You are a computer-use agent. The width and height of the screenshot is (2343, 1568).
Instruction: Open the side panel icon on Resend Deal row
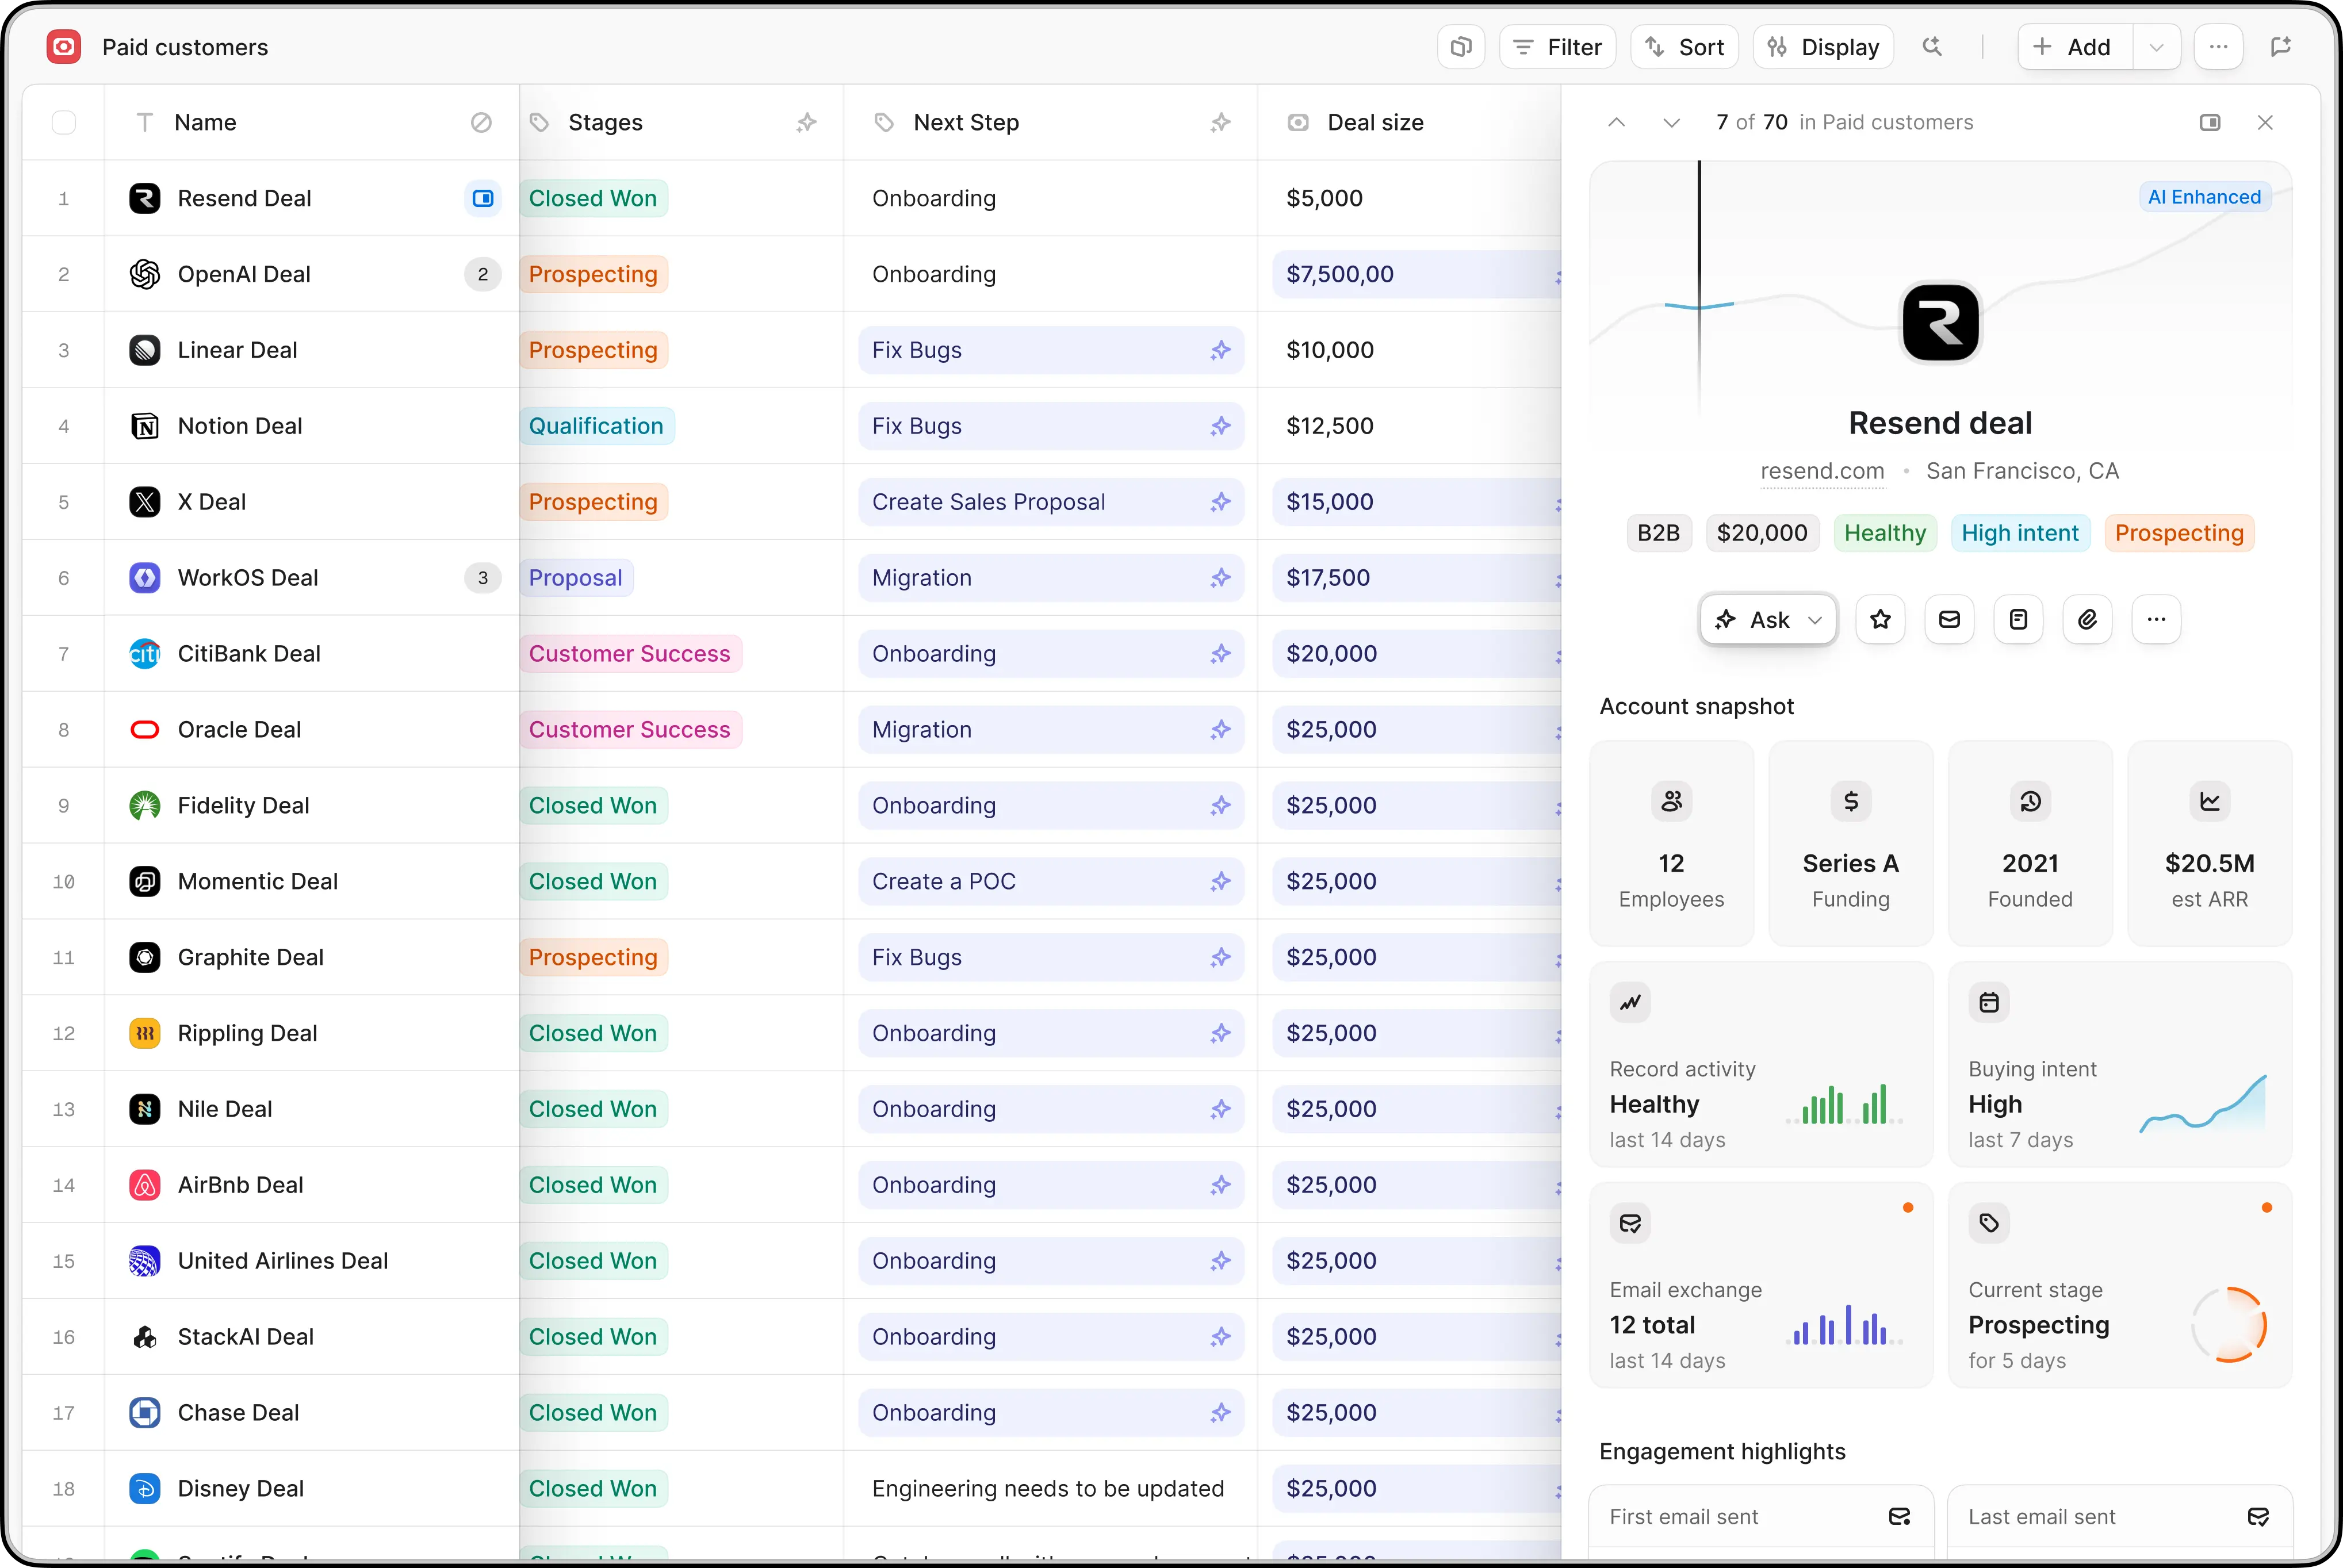coord(483,198)
